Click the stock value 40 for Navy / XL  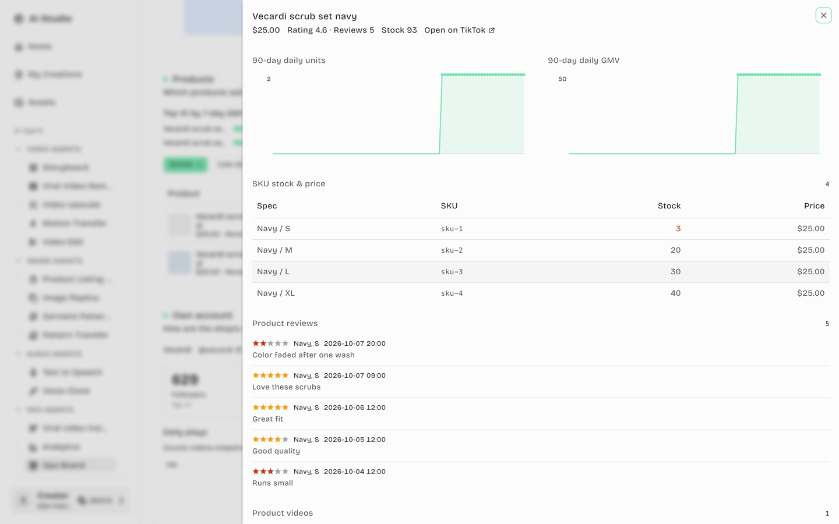click(x=675, y=293)
